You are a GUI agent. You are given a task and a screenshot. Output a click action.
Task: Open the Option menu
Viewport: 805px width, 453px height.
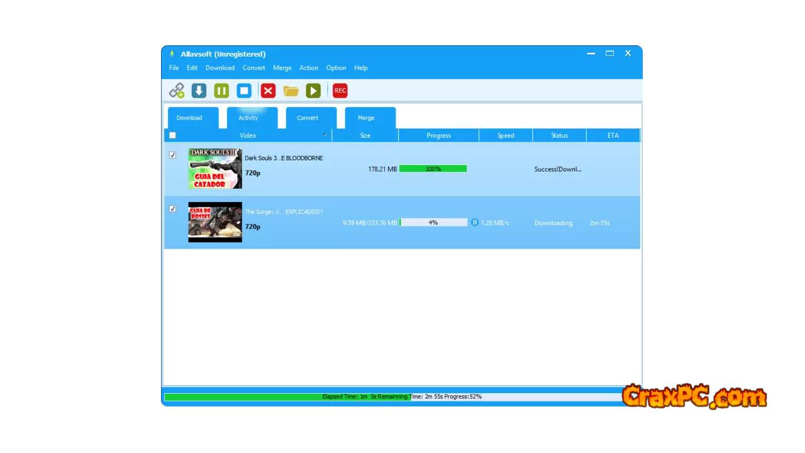tap(336, 68)
